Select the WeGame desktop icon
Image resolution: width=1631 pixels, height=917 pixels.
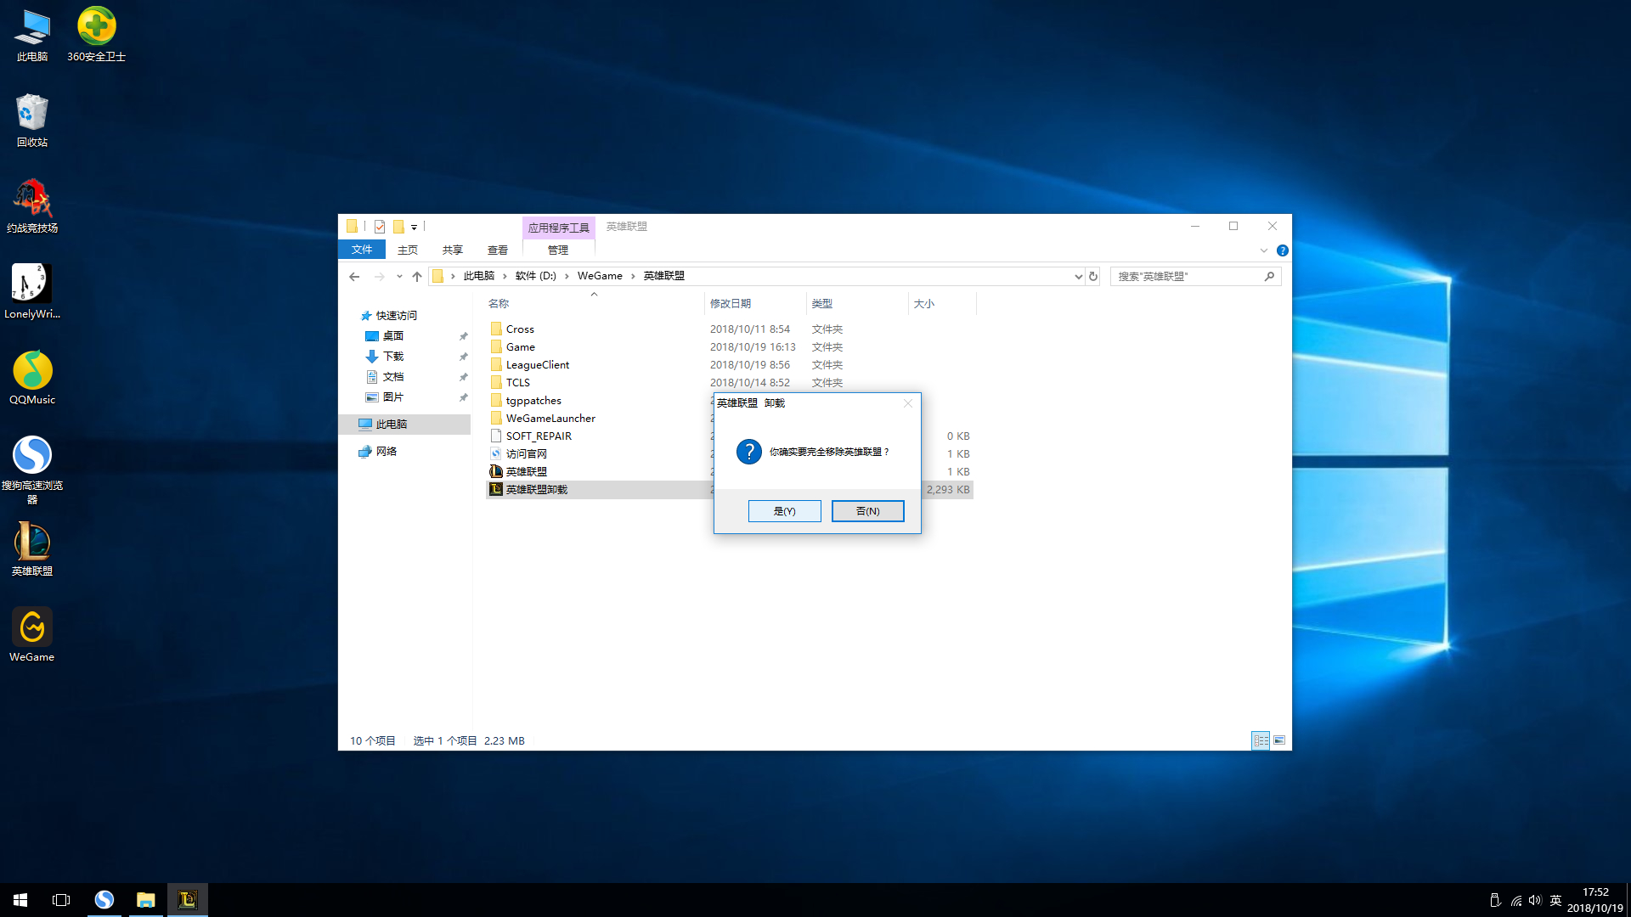[32, 635]
